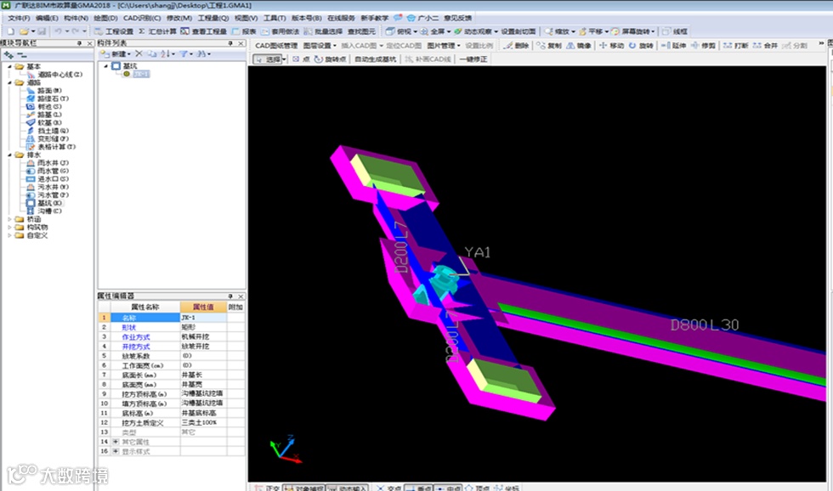The height and width of the screenshot is (491, 833).
Task: Expand the 自定义 tree folder
Action: click(x=10, y=235)
